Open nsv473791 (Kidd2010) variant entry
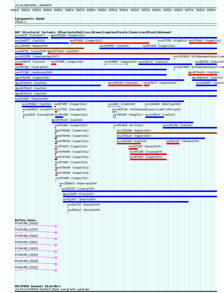 (x=173, y=41)
